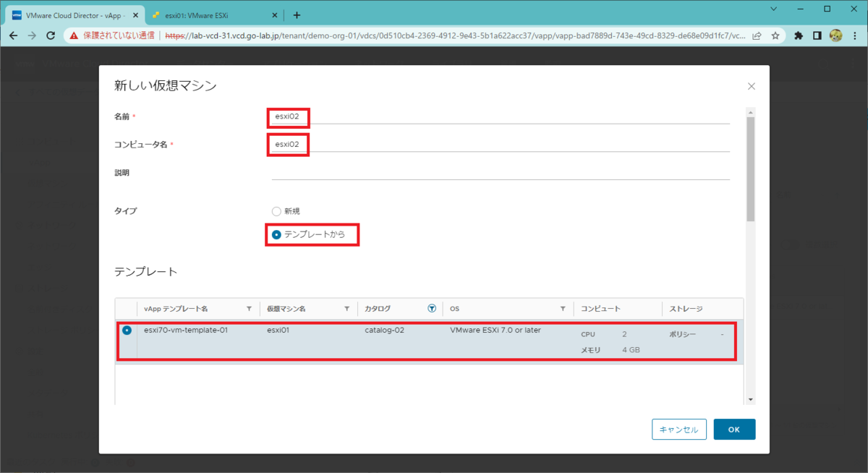
Task: Bookmark this page with the star
Action: (775, 35)
